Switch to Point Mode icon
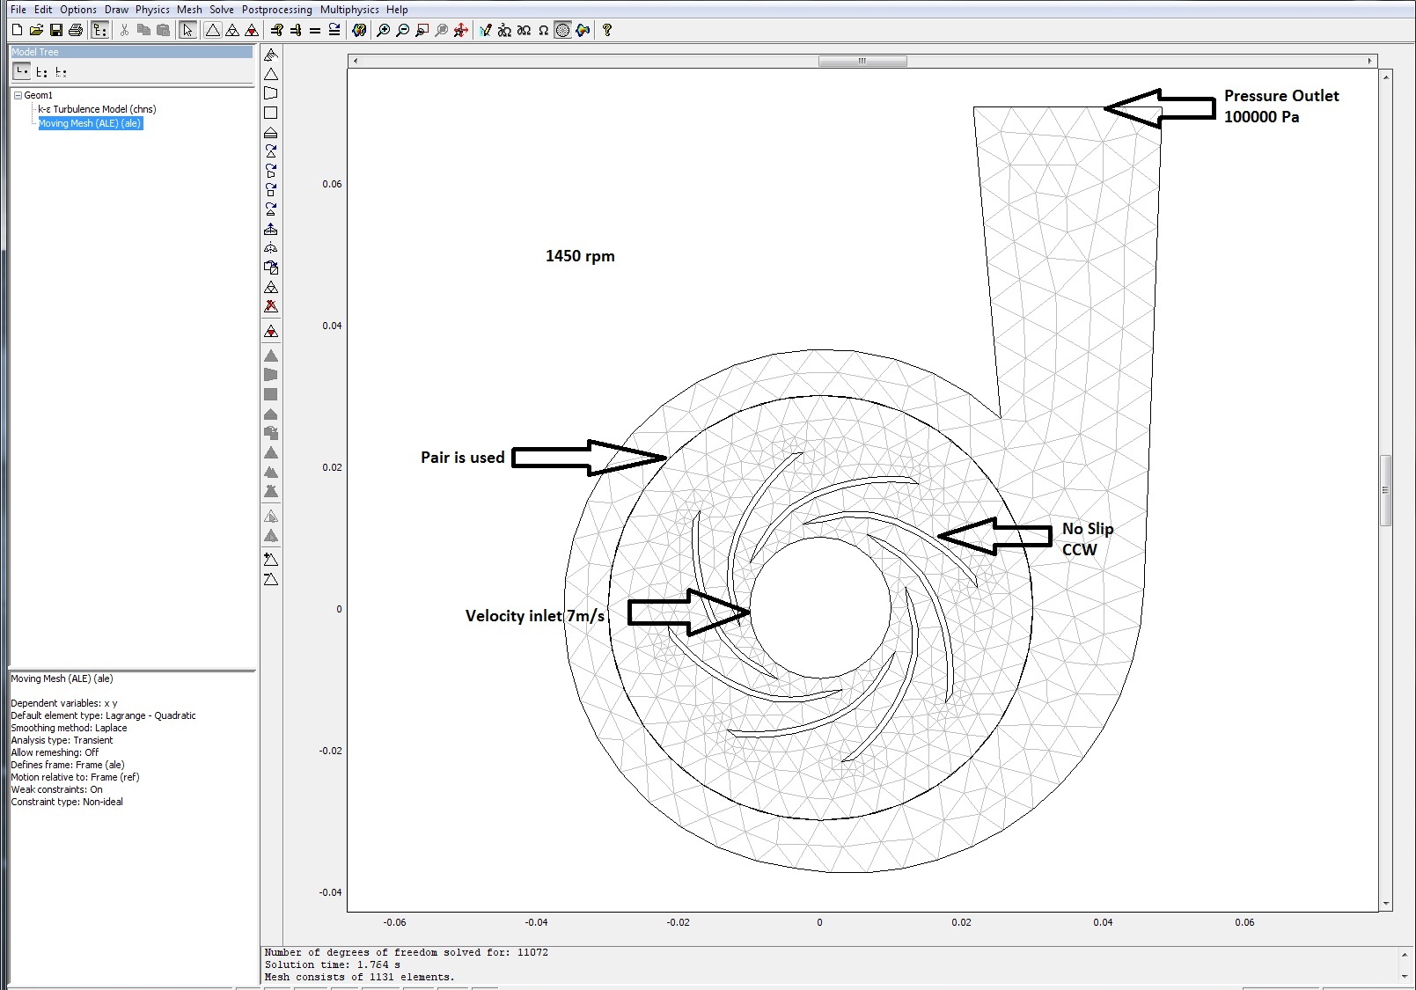This screenshot has height=990, width=1416. pyautogui.click(x=504, y=30)
